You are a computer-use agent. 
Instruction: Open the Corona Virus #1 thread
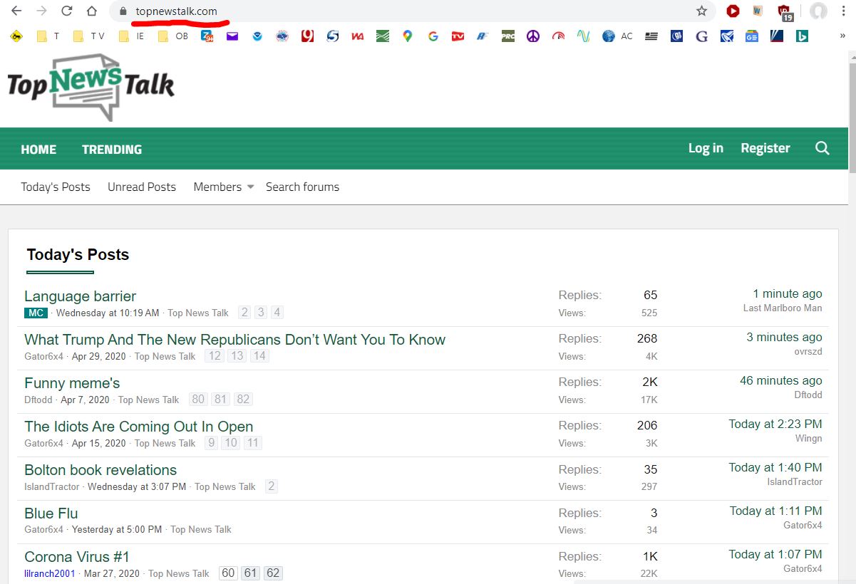pos(77,557)
